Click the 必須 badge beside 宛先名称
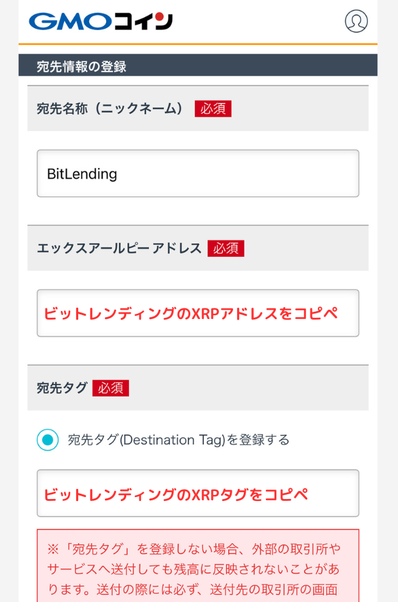The image size is (398, 602). coord(213,108)
